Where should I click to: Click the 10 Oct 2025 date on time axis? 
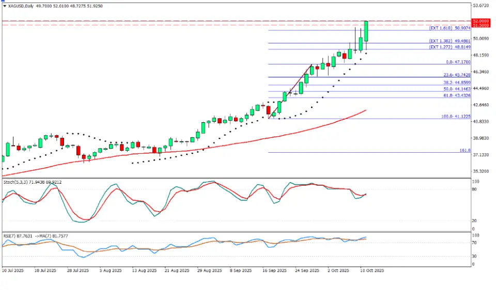(x=371, y=270)
